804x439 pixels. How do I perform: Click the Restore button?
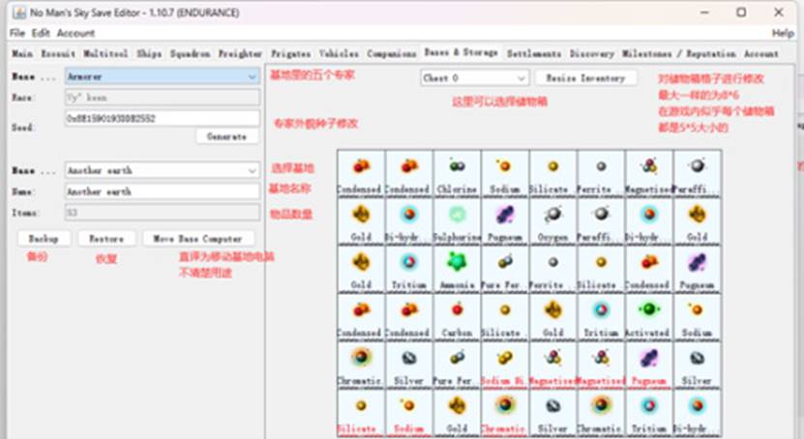pyautogui.click(x=106, y=239)
